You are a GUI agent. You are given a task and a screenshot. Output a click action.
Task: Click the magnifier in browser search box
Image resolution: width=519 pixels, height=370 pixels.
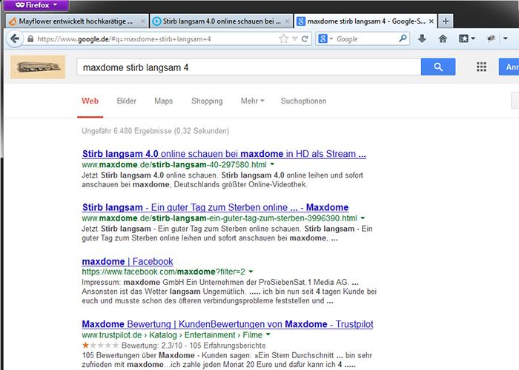403,39
